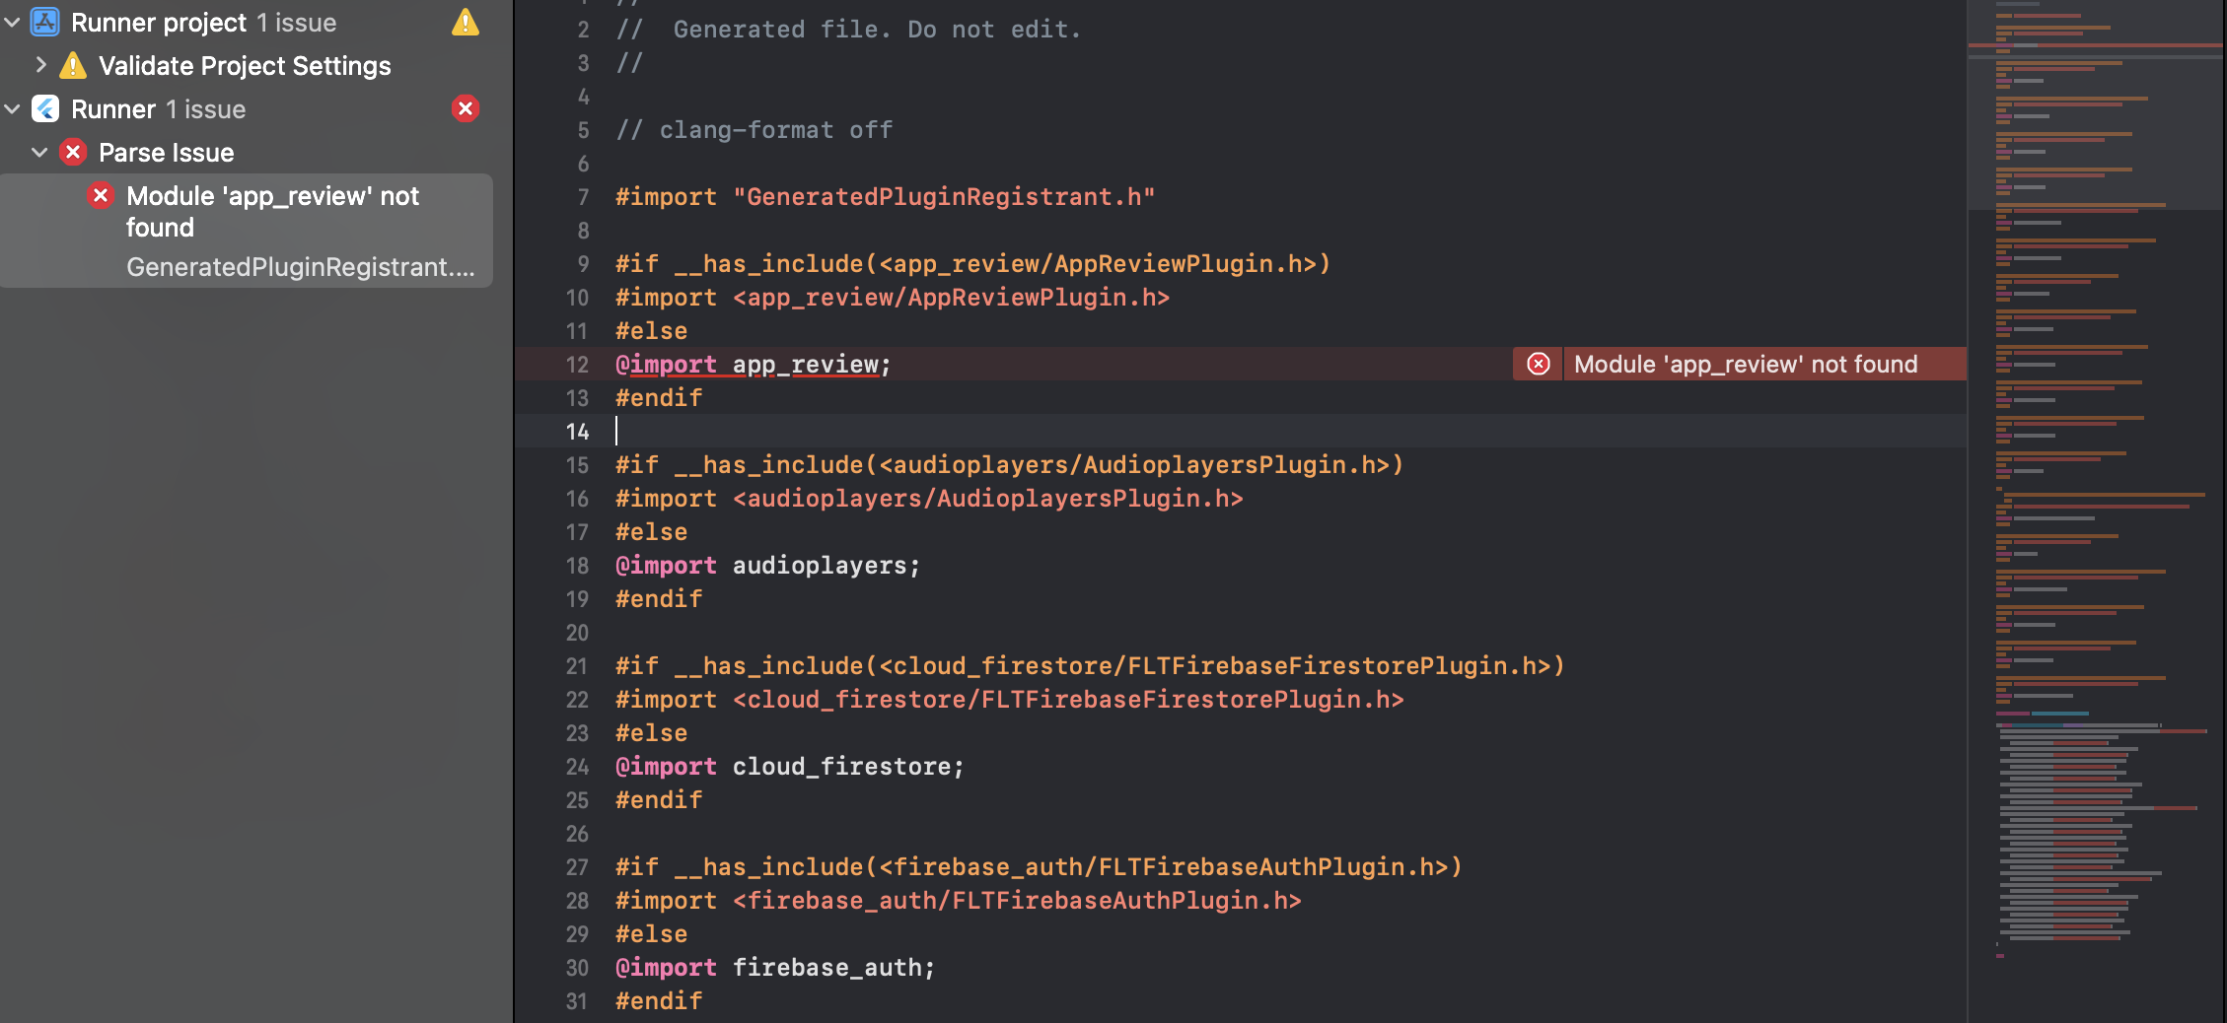Click the red error icon beside Parse Issue
Viewport: 2227px width, 1023px height.
(73, 152)
